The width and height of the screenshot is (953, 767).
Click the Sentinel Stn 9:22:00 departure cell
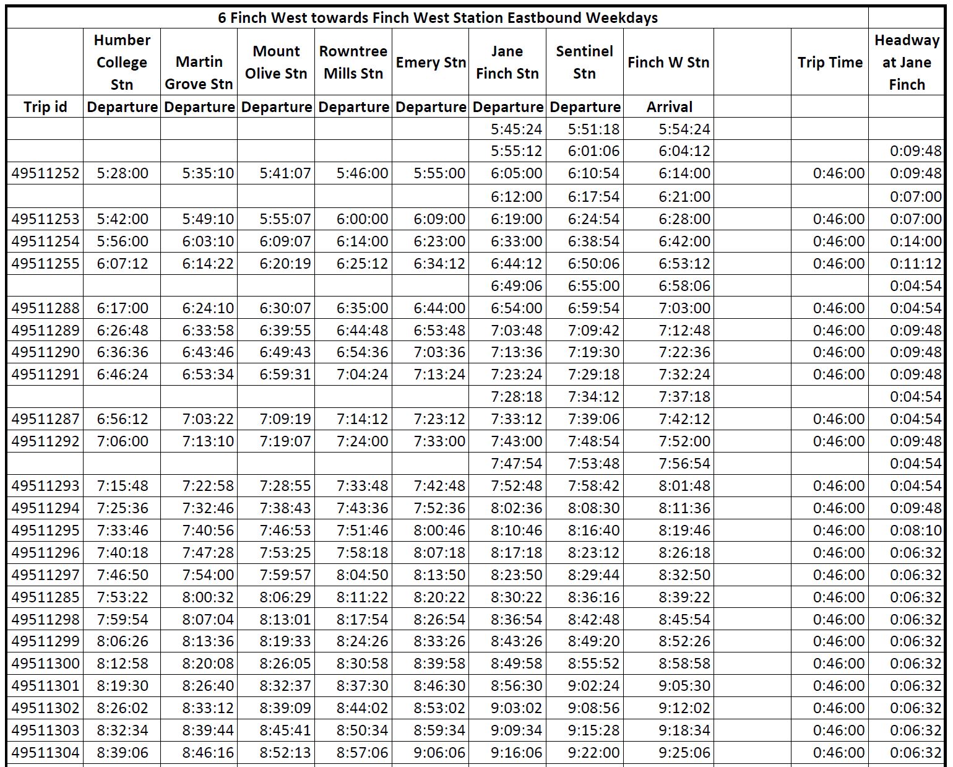593,753
